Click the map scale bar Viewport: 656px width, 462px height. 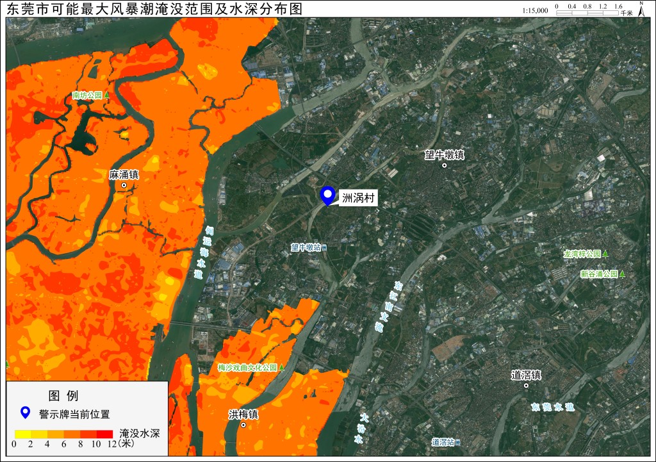pyautogui.click(x=587, y=13)
